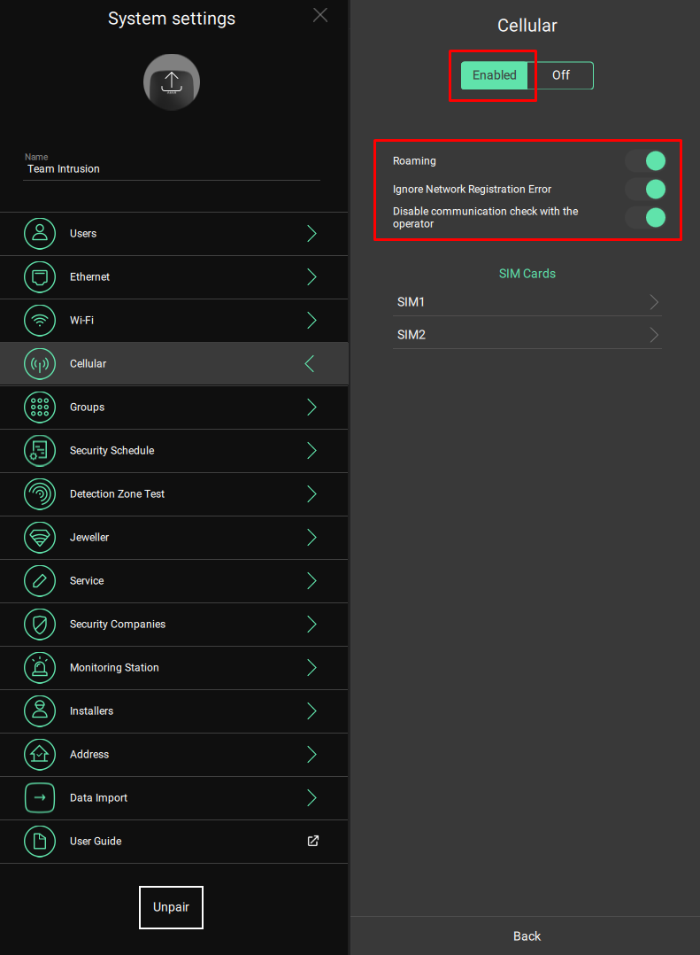Screen dimensions: 700x955
Task: Close the System settings panel
Action: [319, 15]
